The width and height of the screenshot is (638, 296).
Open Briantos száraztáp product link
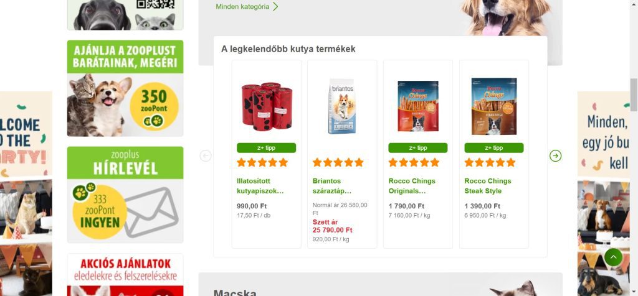point(332,186)
